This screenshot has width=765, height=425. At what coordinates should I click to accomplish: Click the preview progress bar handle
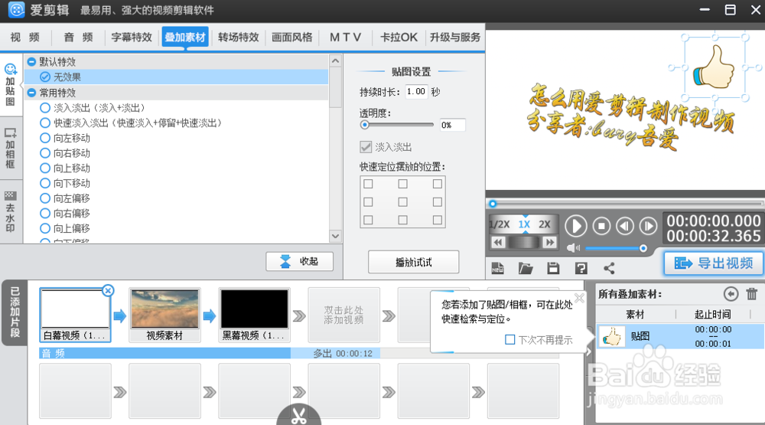[x=493, y=204]
